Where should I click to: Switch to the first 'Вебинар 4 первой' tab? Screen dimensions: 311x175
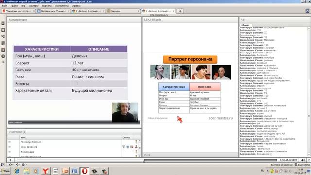click(88, 11)
